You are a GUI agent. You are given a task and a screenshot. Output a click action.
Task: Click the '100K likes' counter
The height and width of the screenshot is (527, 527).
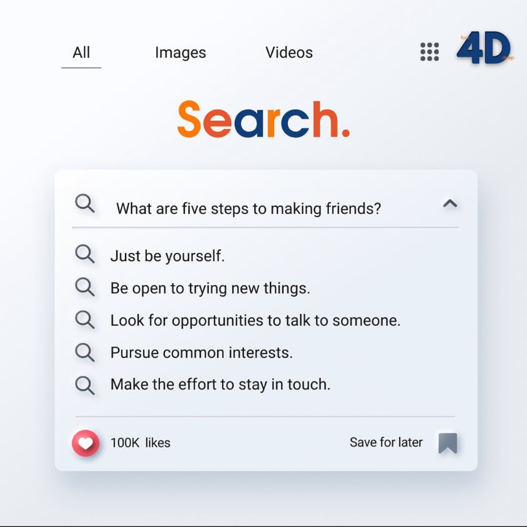click(x=140, y=443)
